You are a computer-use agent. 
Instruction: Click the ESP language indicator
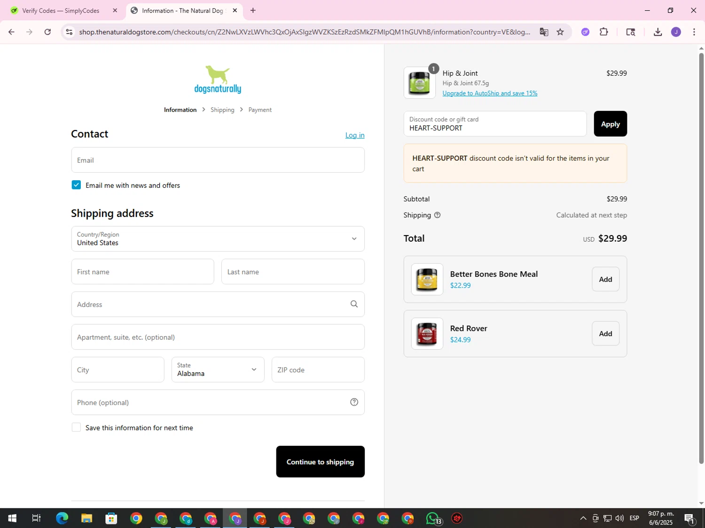[x=634, y=518]
